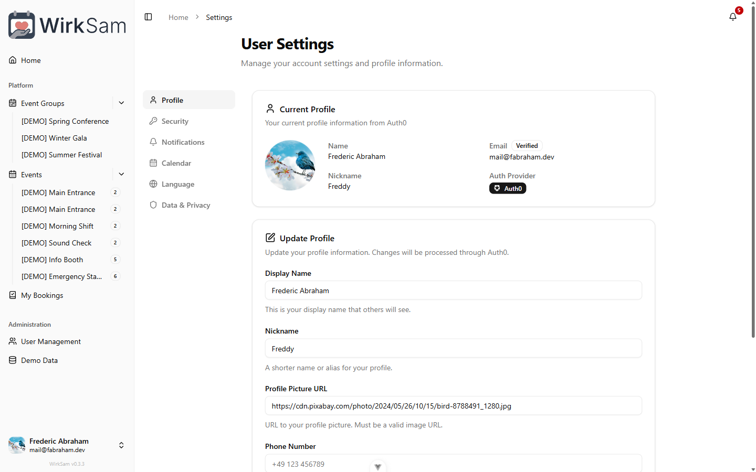Click the Auth0 provider badge
The width and height of the screenshot is (756, 472).
pos(508,188)
